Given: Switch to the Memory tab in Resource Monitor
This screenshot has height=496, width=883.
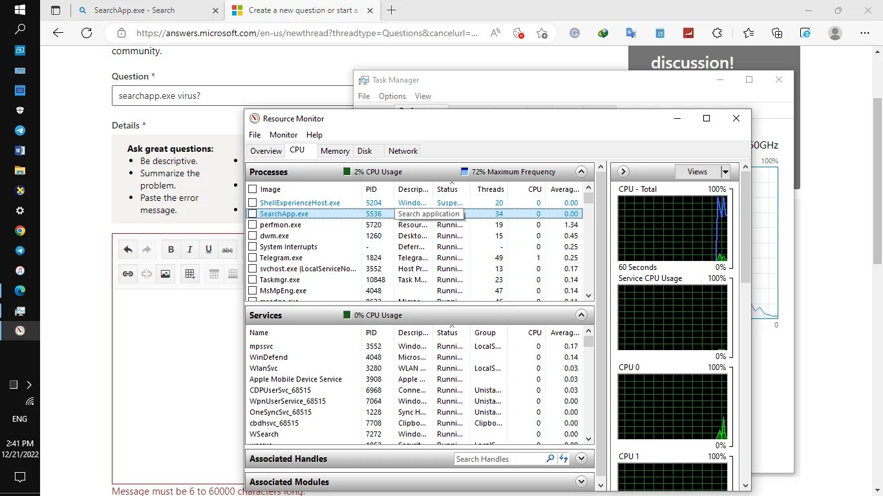Looking at the screenshot, I should 335,150.
